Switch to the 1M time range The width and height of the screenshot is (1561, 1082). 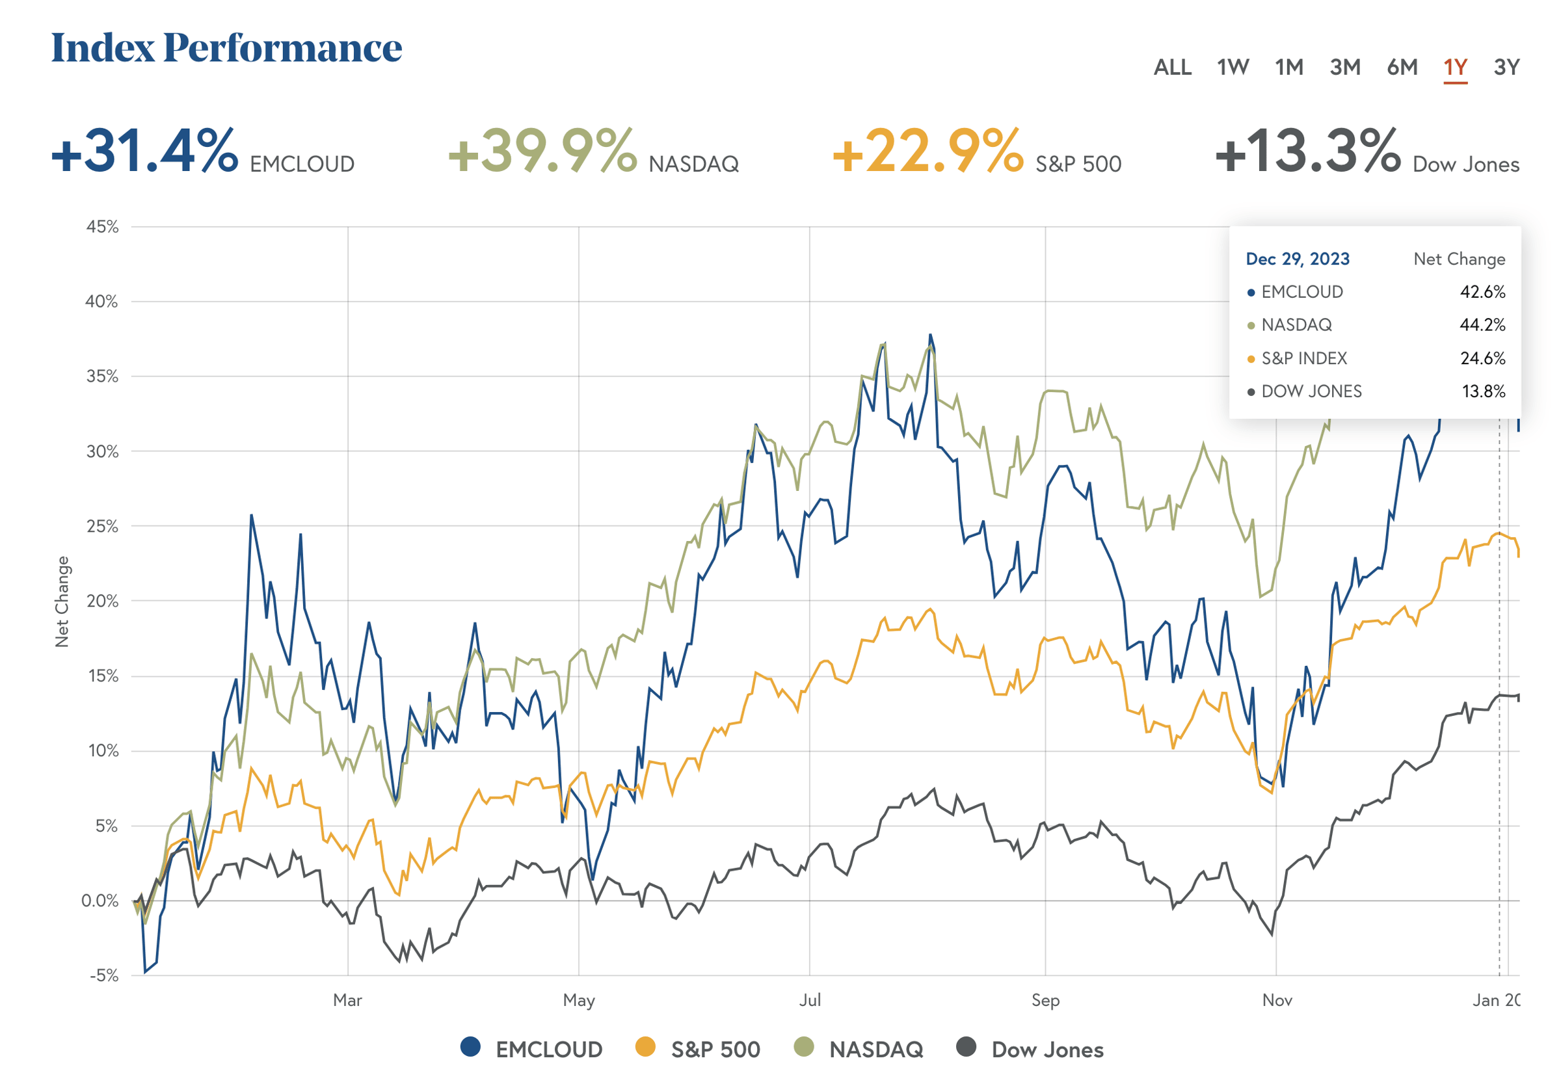(1288, 67)
